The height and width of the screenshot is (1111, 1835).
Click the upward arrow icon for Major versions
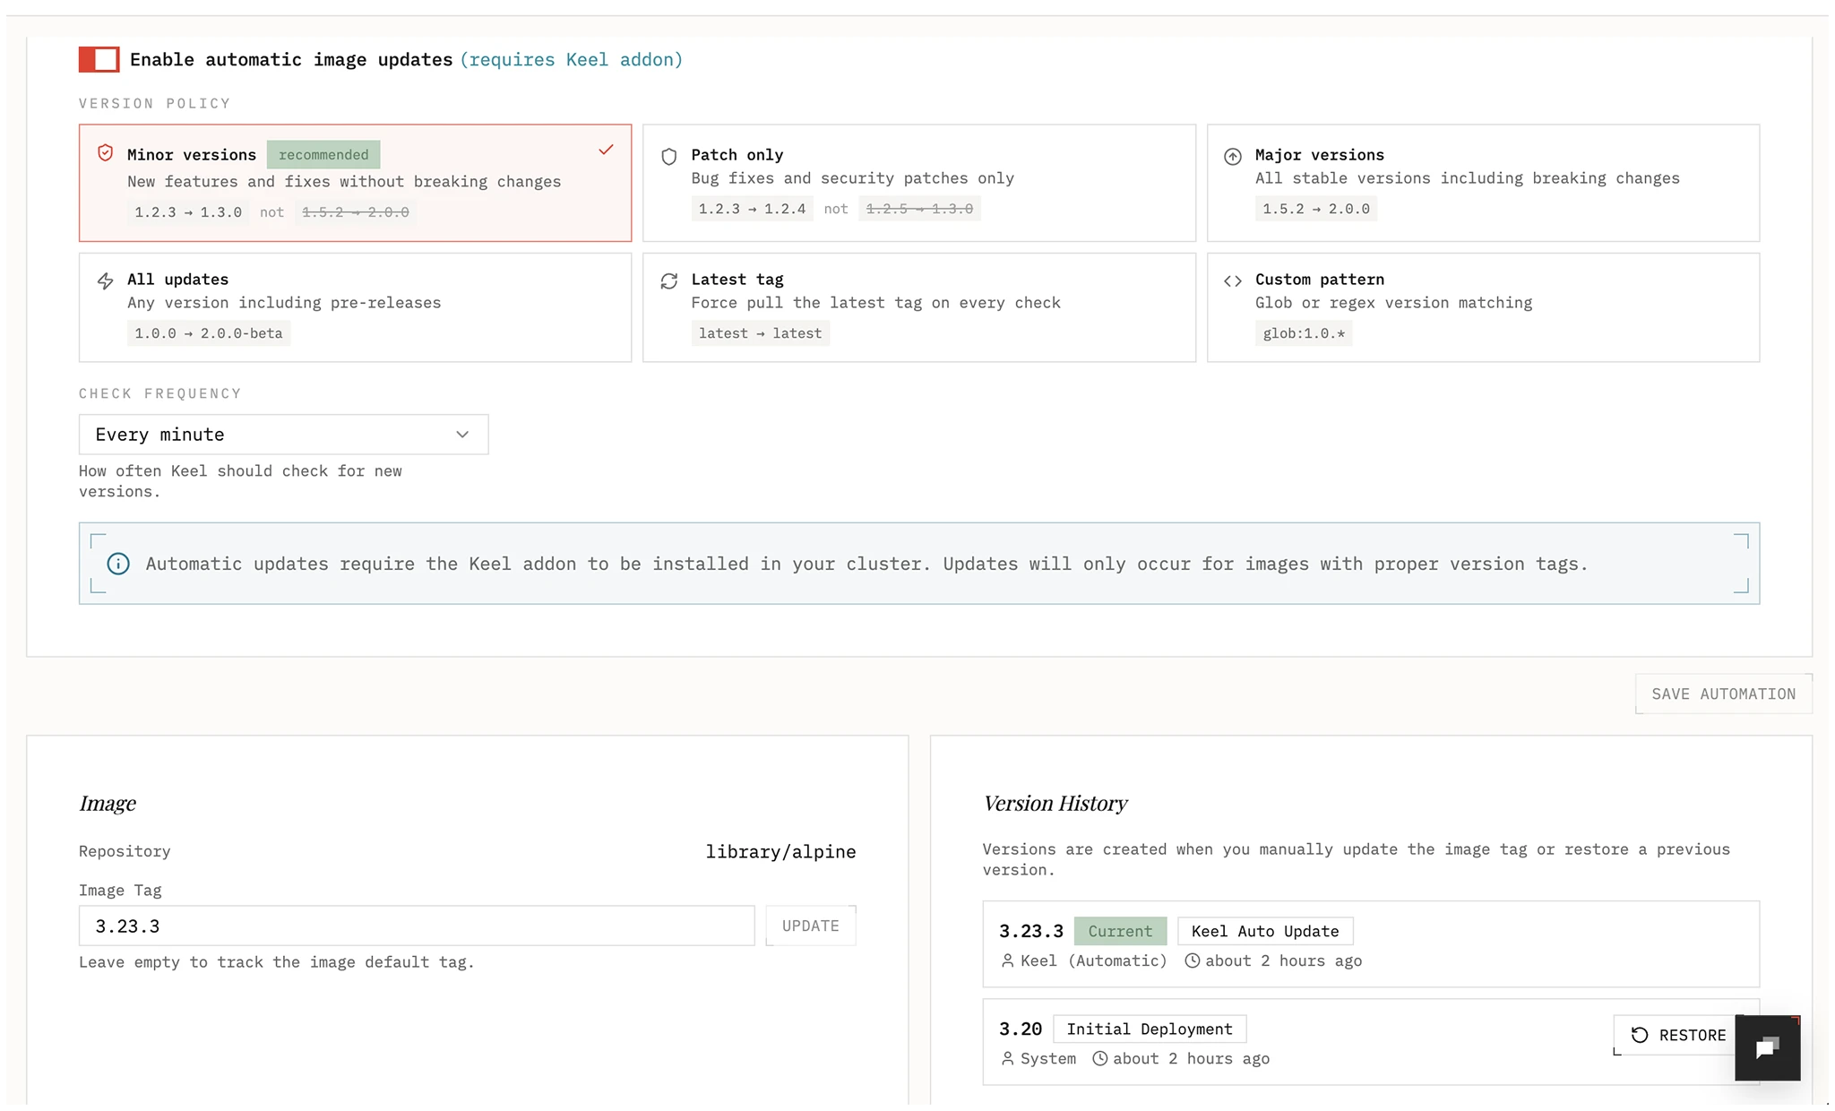tap(1233, 155)
